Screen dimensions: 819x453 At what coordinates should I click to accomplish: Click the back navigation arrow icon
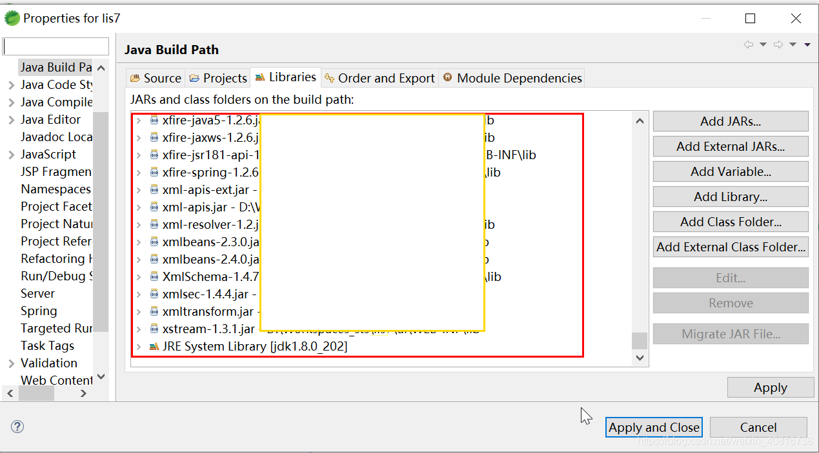[749, 44]
